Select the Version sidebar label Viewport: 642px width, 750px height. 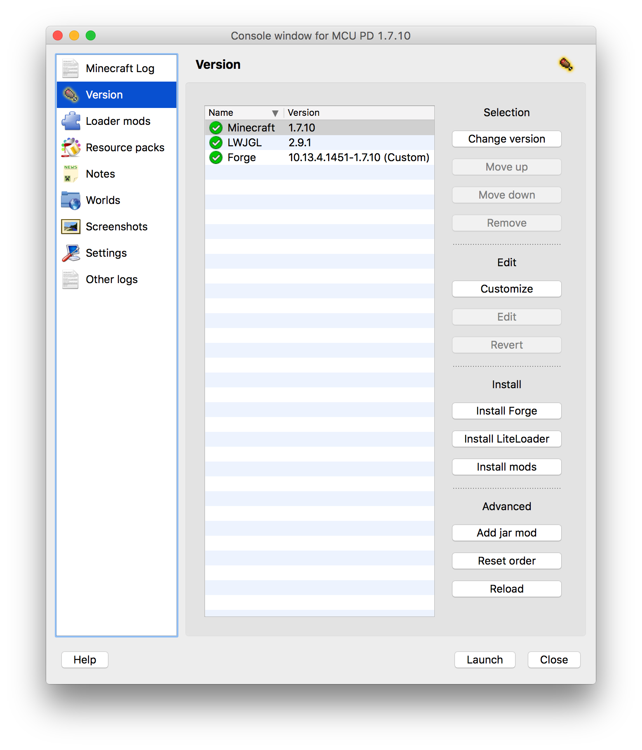pos(104,95)
